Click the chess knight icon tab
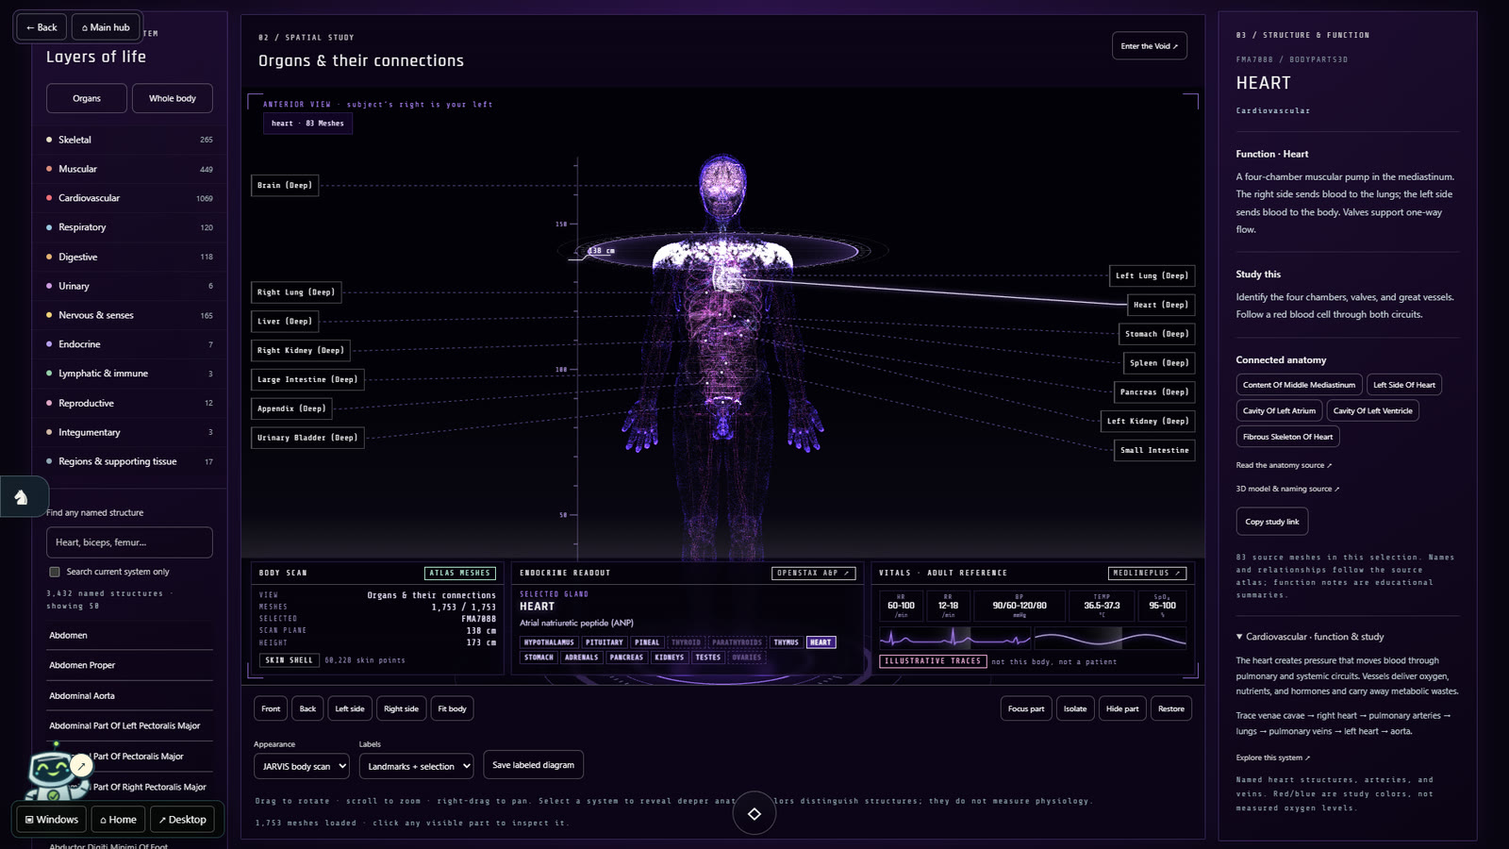Image resolution: width=1509 pixels, height=849 pixels. [21, 497]
